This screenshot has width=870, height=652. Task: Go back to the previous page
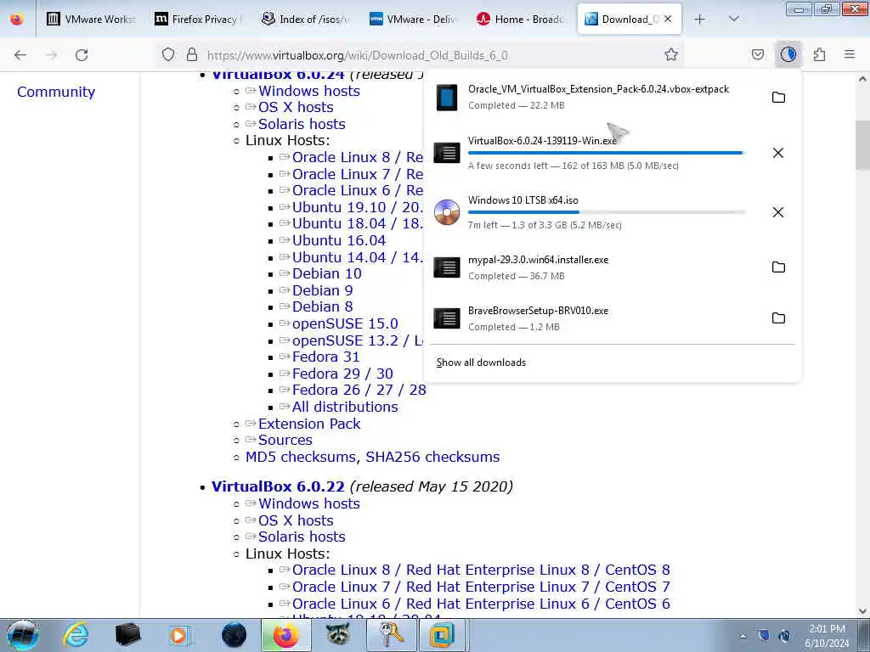(x=20, y=55)
